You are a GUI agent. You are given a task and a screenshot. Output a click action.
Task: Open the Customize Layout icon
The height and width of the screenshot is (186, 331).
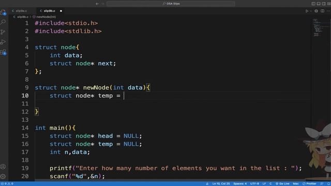click(x=329, y=4)
